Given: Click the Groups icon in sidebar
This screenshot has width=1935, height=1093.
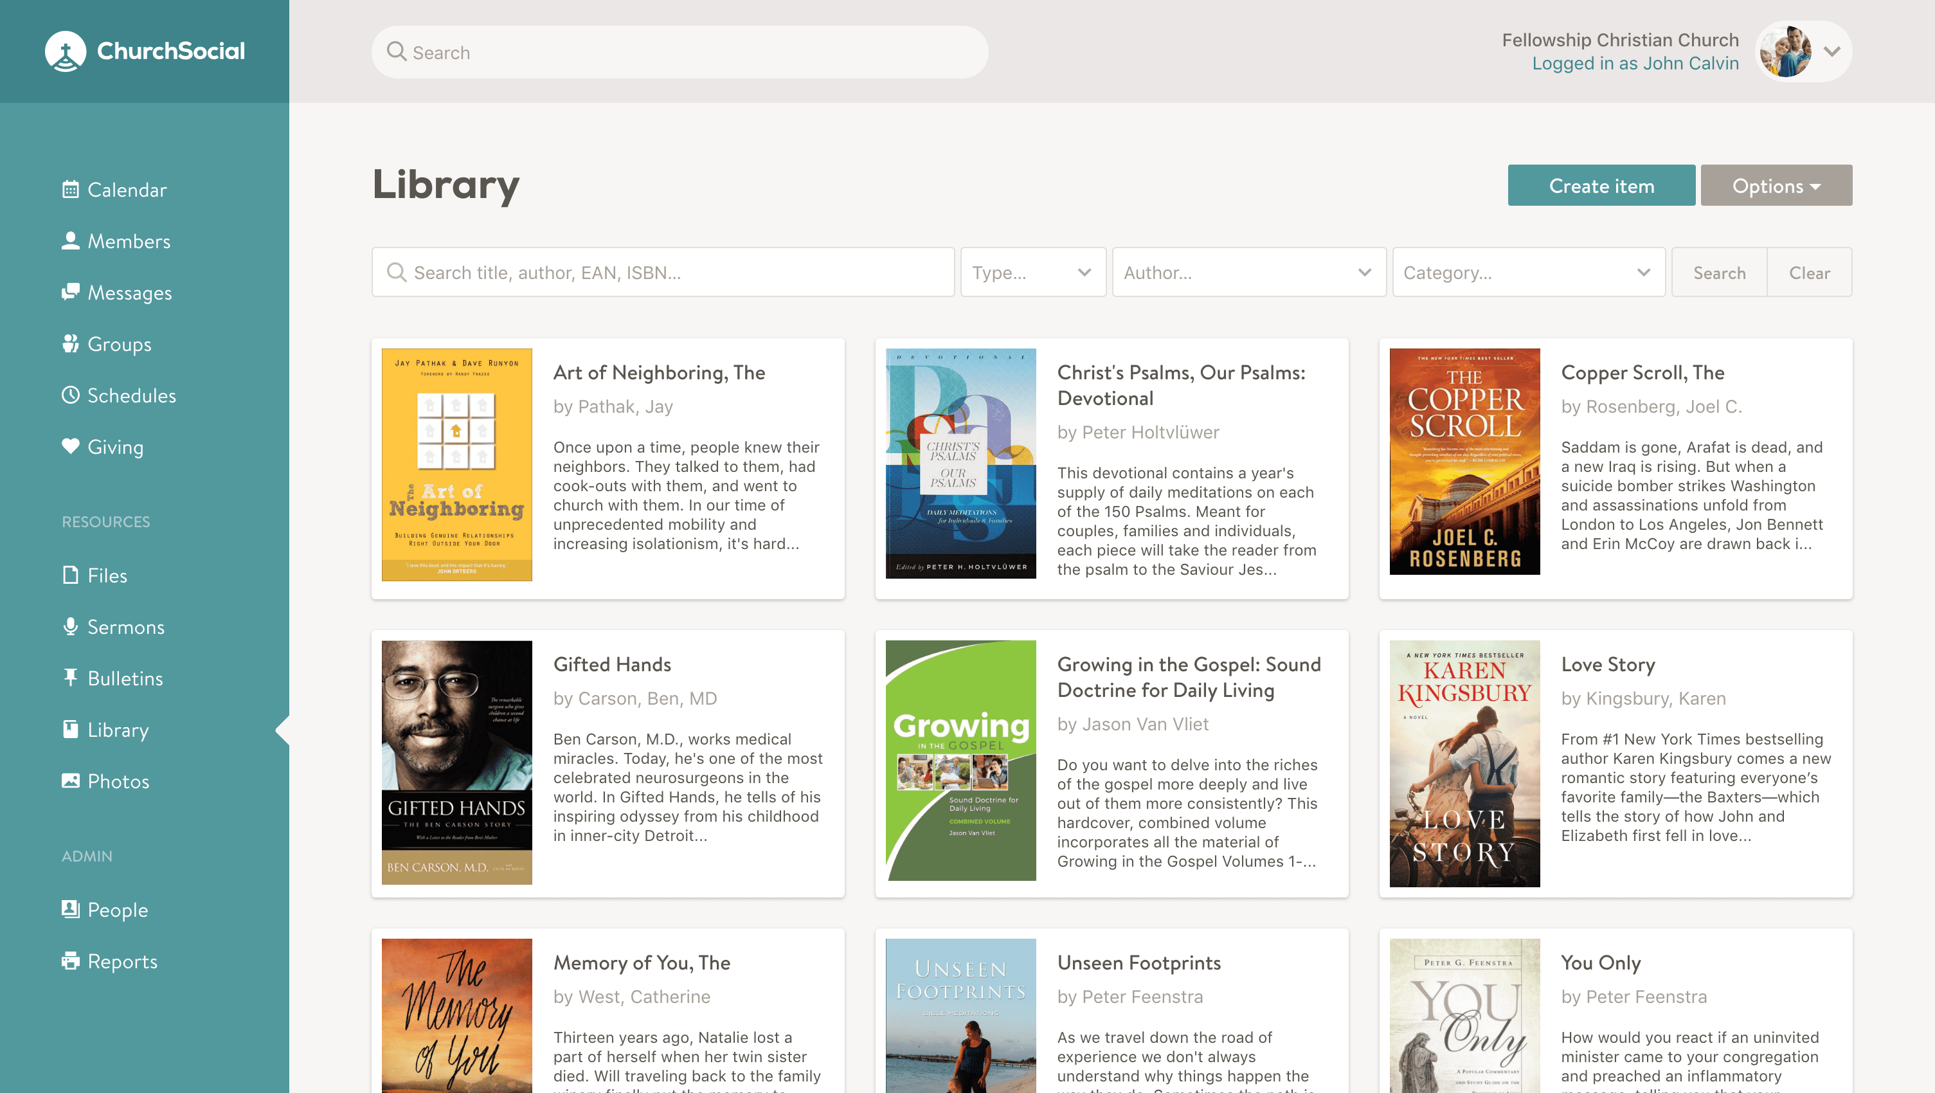Looking at the screenshot, I should [x=71, y=343].
